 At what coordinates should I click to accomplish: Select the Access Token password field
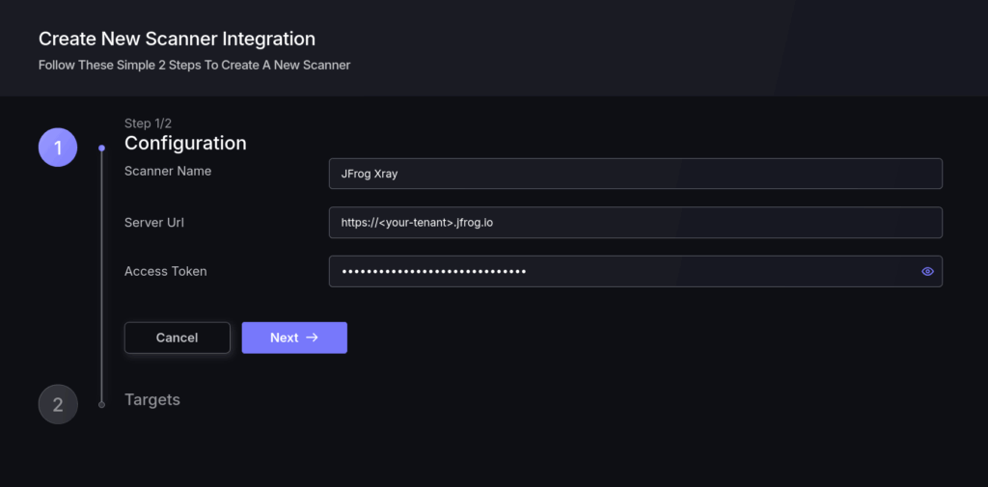(x=617, y=272)
